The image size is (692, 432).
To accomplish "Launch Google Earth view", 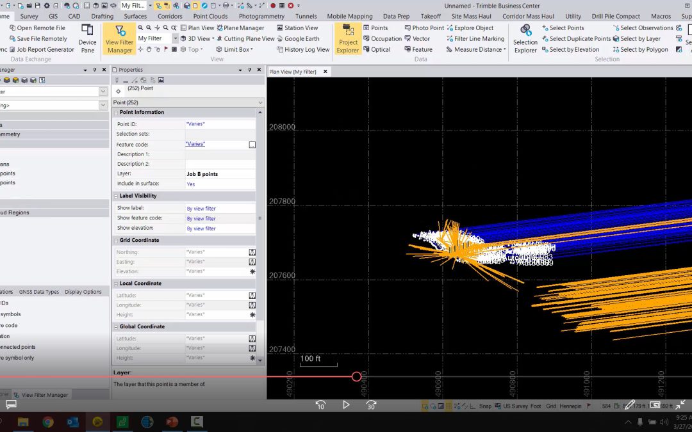I will point(298,39).
